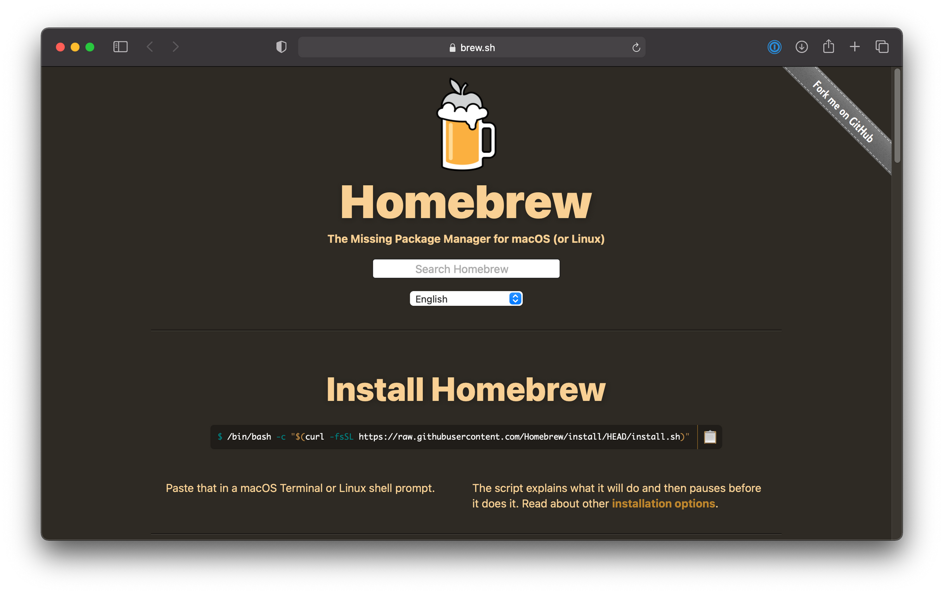Open the installation options link
944x595 pixels.
(x=663, y=503)
